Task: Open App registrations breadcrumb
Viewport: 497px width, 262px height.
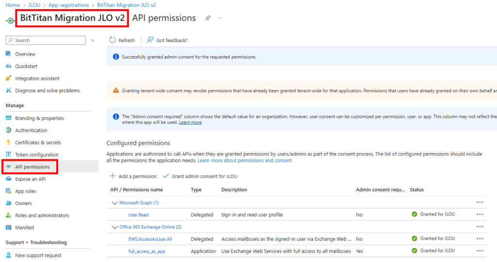Action: click(x=69, y=5)
